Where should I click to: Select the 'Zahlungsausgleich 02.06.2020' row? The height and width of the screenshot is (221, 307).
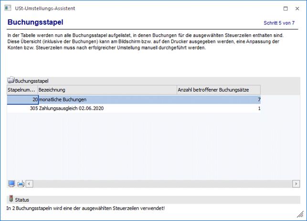point(107,109)
